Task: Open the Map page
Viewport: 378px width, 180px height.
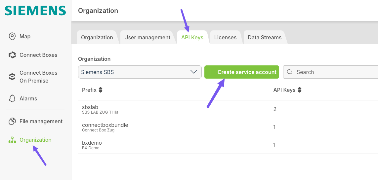Action: [x=25, y=37]
